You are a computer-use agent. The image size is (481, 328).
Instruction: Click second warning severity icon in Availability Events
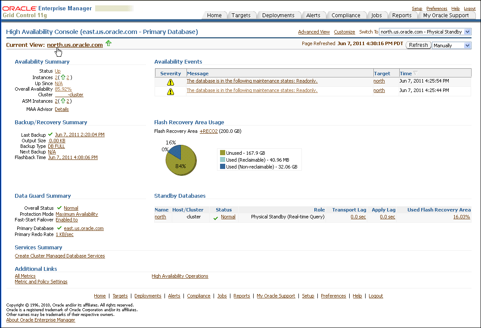tap(171, 91)
